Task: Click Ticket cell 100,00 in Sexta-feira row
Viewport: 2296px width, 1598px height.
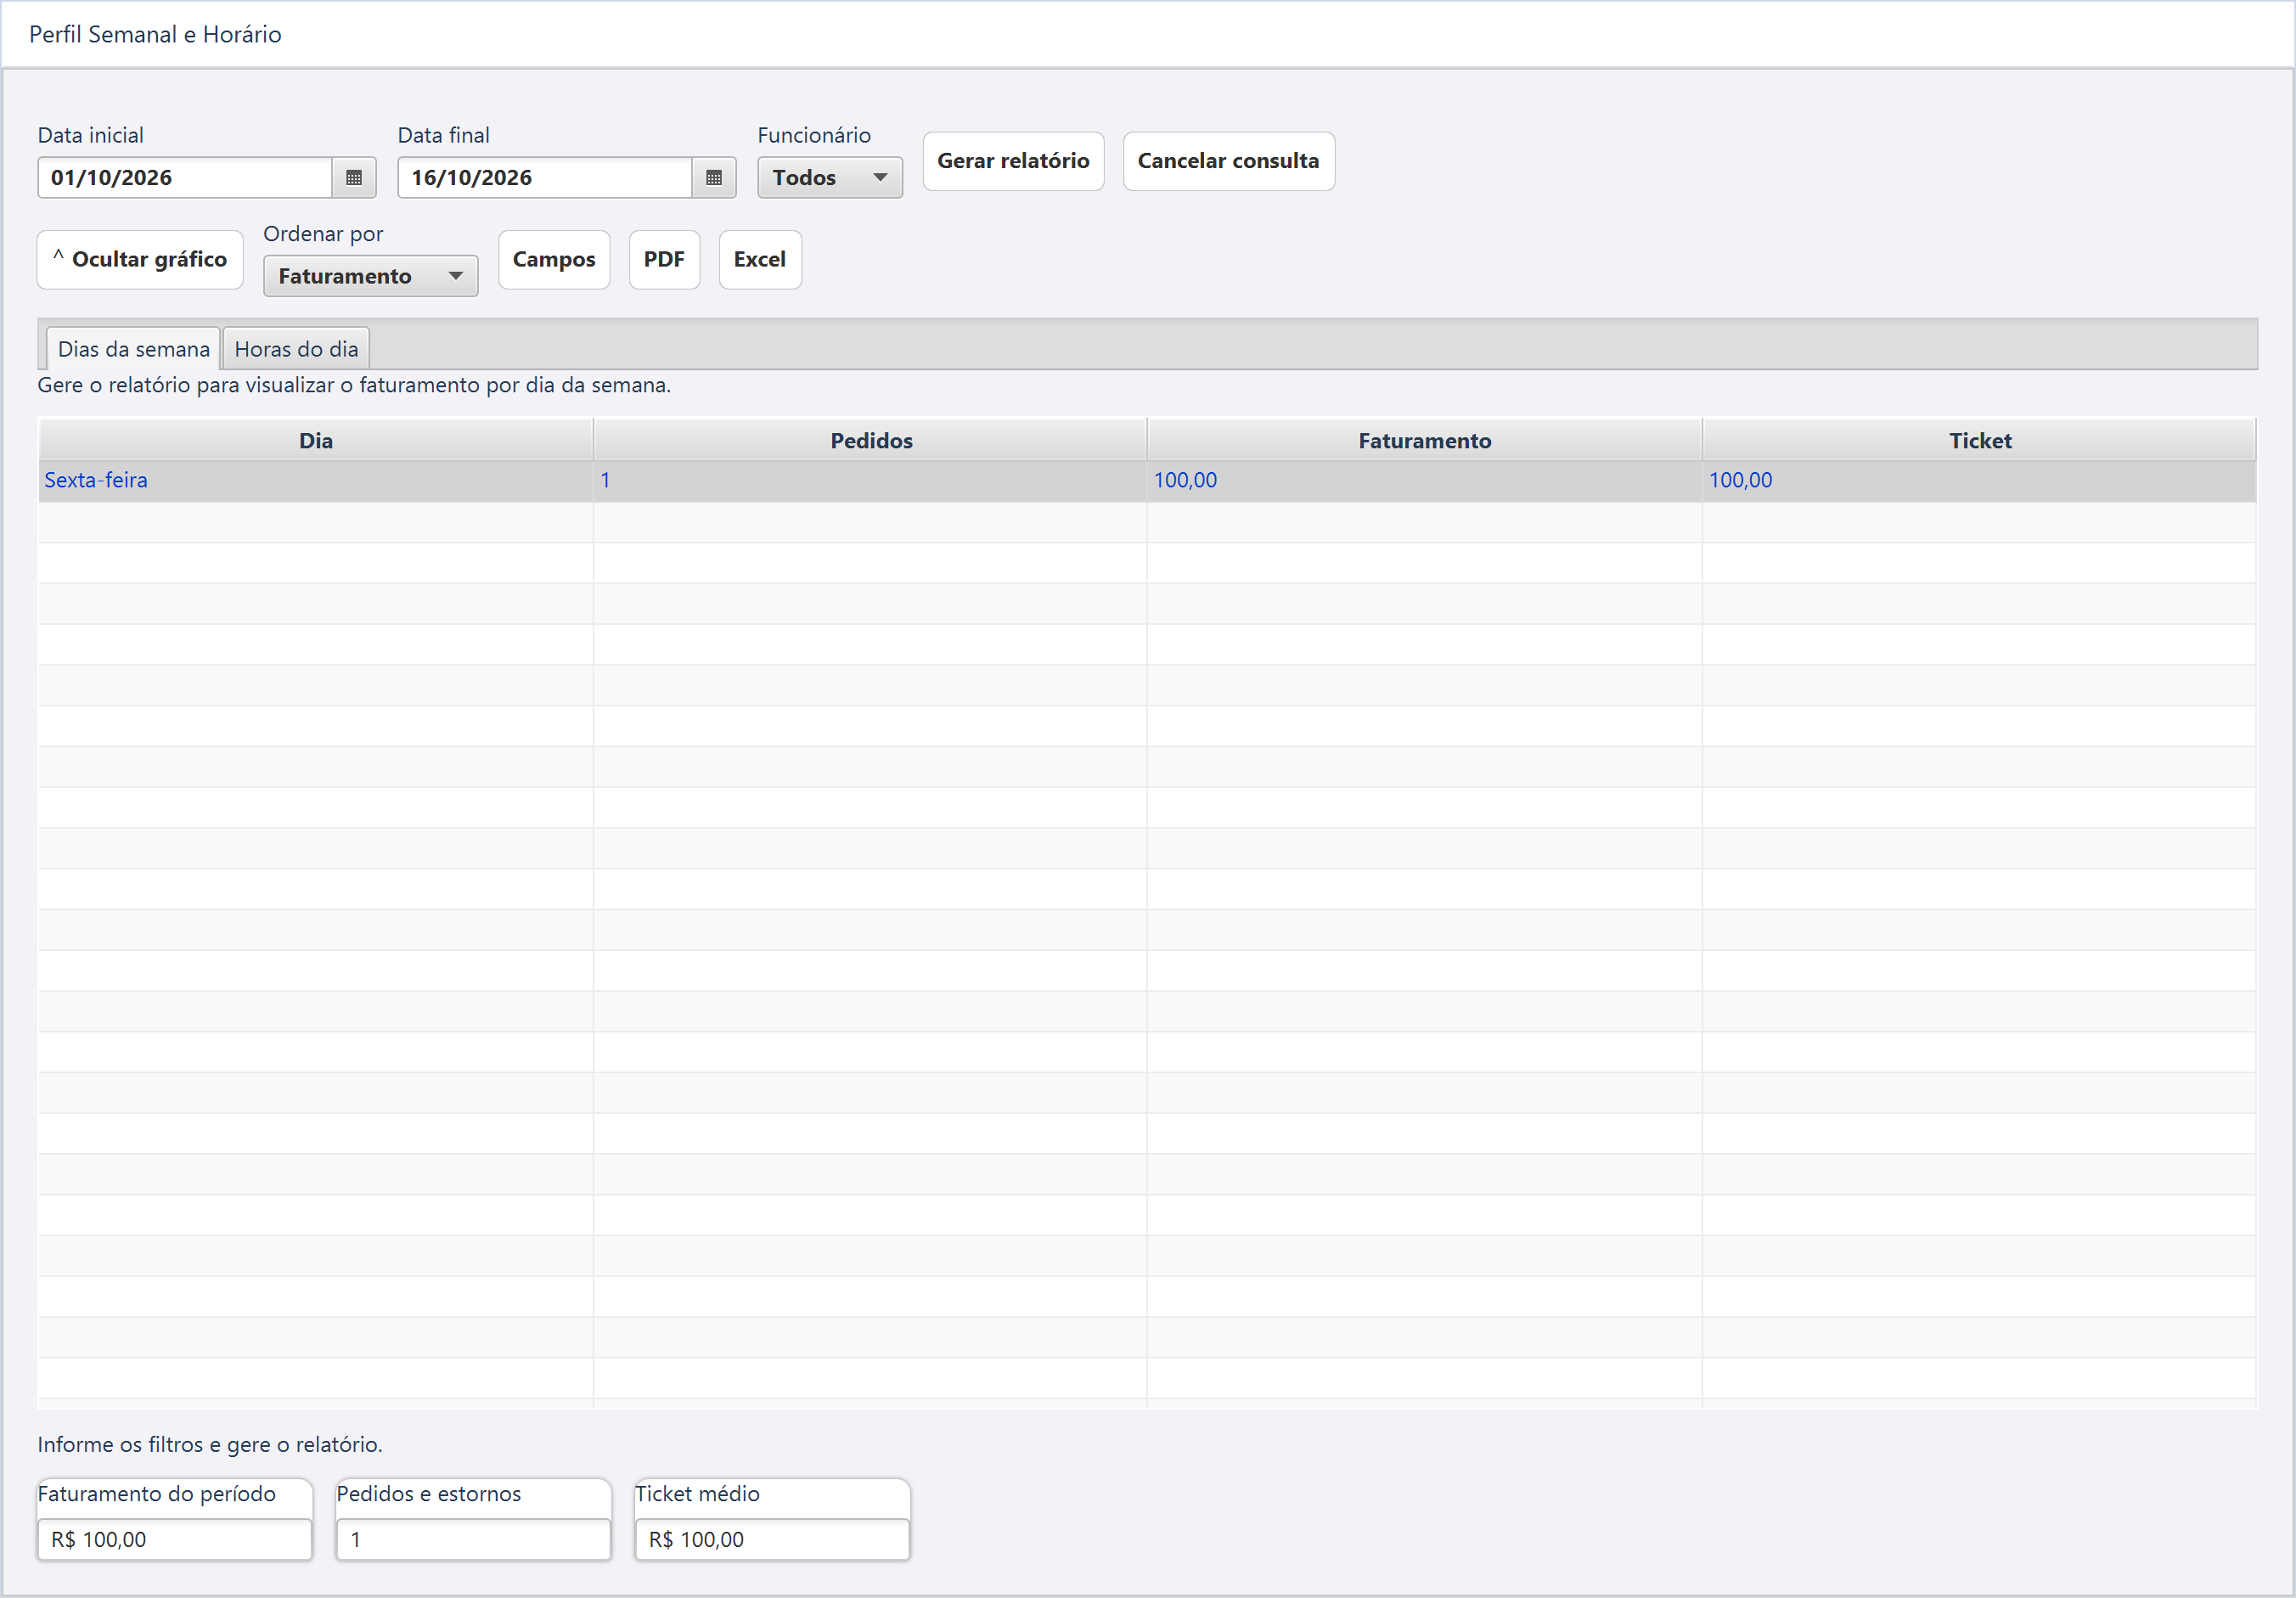Action: tap(1979, 481)
